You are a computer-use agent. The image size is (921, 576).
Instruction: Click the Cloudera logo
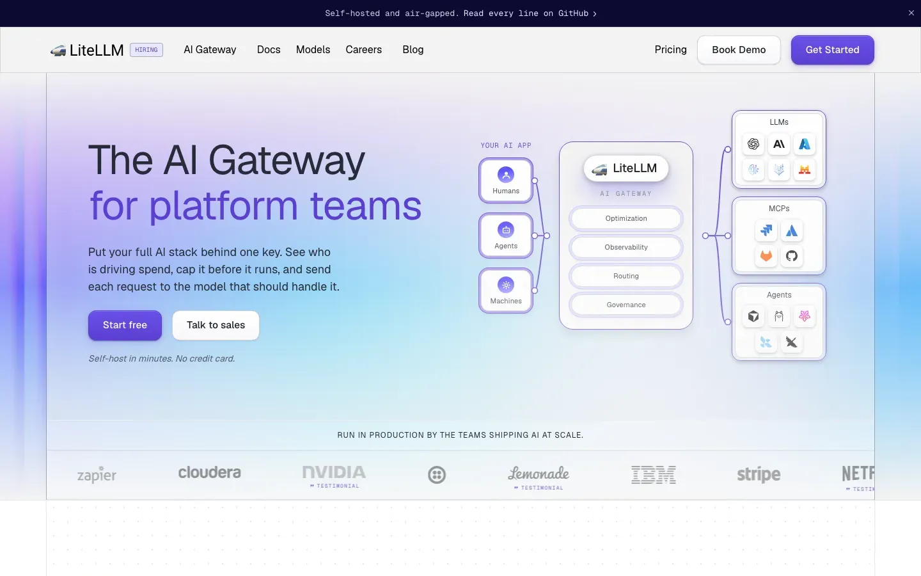click(x=210, y=473)
